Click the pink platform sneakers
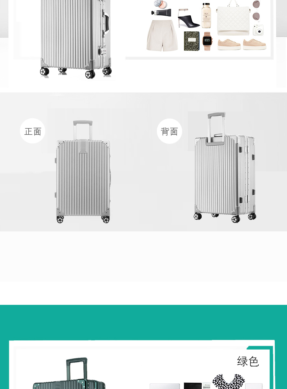Viewport: 287px width, 389px height. [x=241, y=44]
